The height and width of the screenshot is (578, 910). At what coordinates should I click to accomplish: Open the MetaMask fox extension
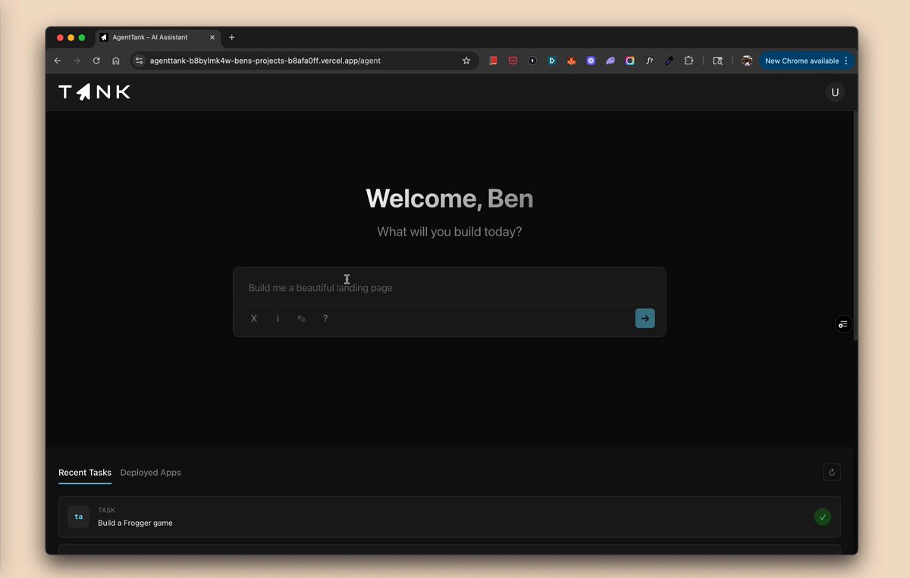click(572, 61)
